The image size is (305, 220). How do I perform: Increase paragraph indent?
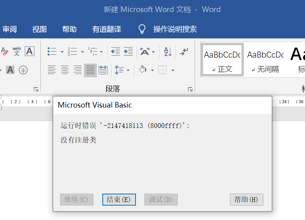coord(128,52)
